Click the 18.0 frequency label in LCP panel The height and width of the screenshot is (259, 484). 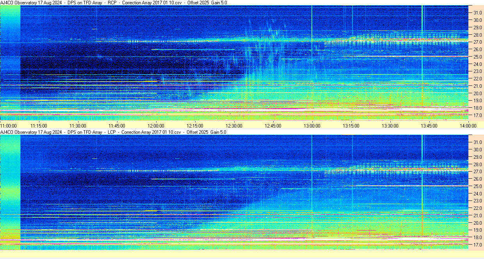point(477,237)
